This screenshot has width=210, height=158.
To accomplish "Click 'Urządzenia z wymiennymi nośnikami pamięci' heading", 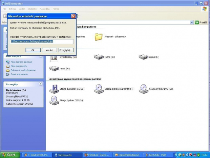I will tap(75, 79).
